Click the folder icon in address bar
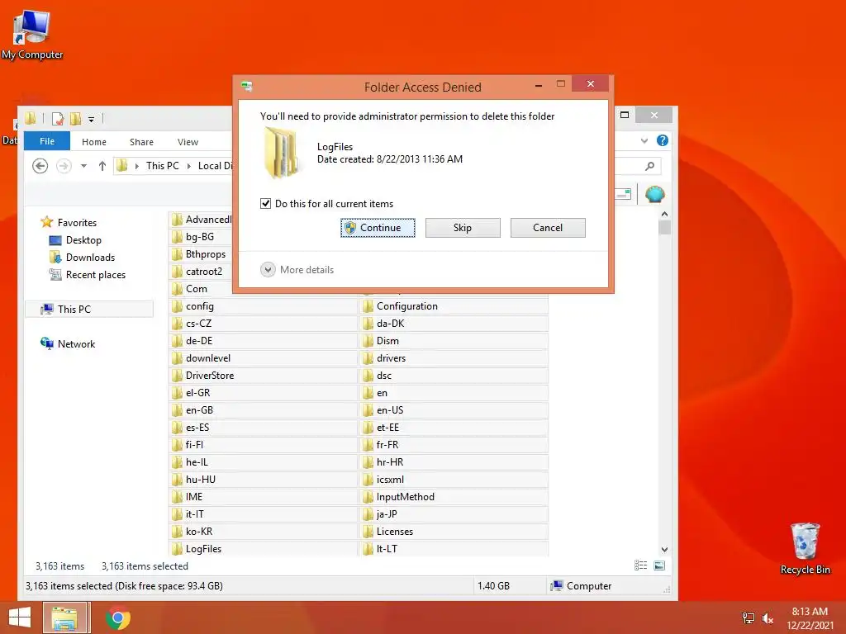The height and width of the screenshot is (634, 846). tap(122, 165)
